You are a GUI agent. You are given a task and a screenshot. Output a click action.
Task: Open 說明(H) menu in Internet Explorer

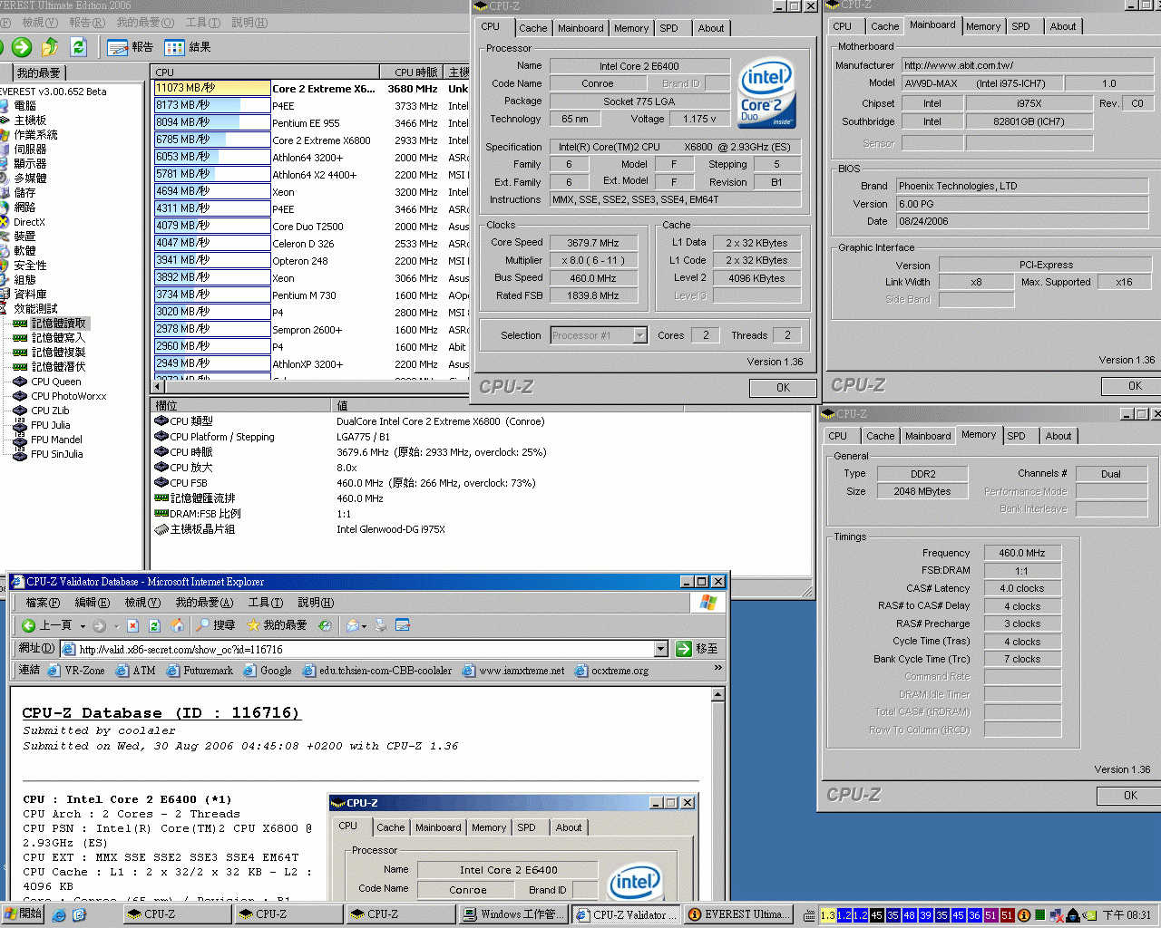pyautogui.click(x=316, y=603)
